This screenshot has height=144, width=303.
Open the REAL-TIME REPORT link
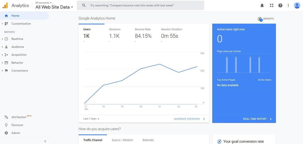point(257,119)
